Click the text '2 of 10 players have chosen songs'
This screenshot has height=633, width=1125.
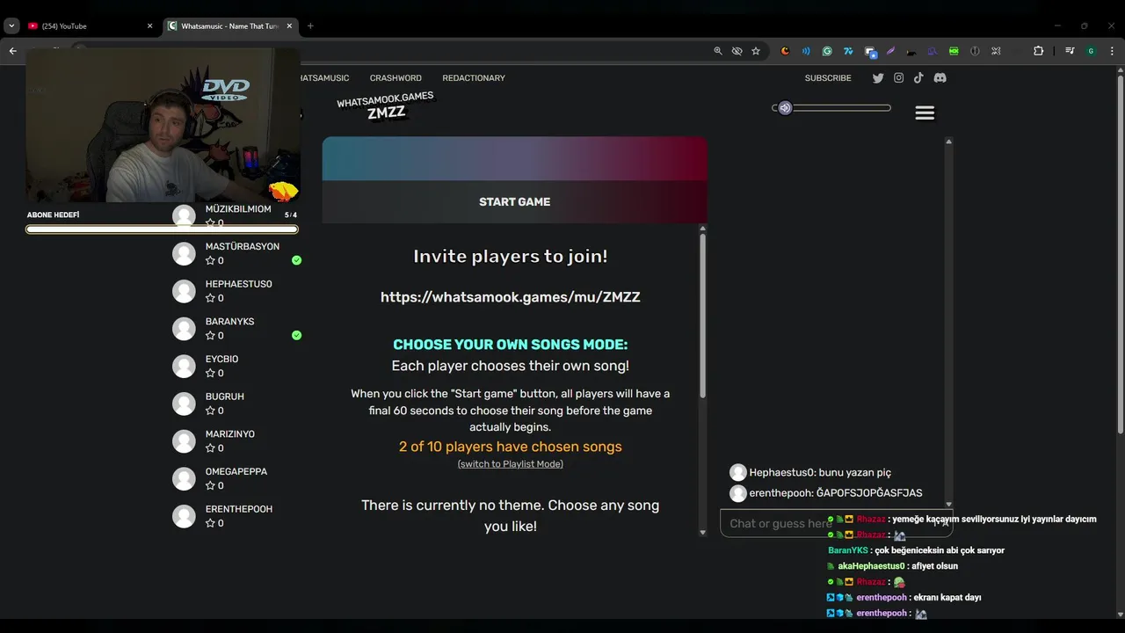click(511, 447)
